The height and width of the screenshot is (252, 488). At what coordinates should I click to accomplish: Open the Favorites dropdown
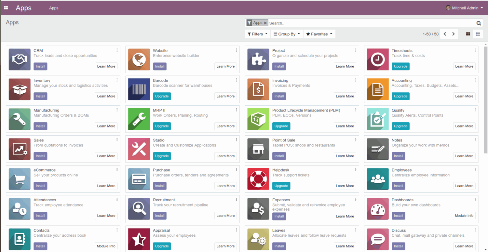(319, 34)
